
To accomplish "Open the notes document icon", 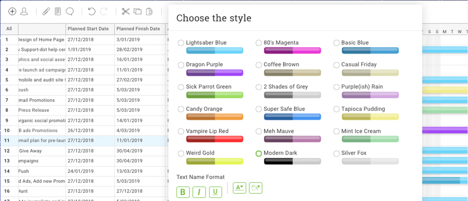I will click(x=58, y=11).
